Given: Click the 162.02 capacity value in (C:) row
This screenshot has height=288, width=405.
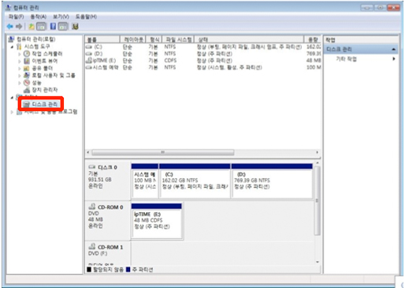Looking at the screenshot, I should point(314,47).
